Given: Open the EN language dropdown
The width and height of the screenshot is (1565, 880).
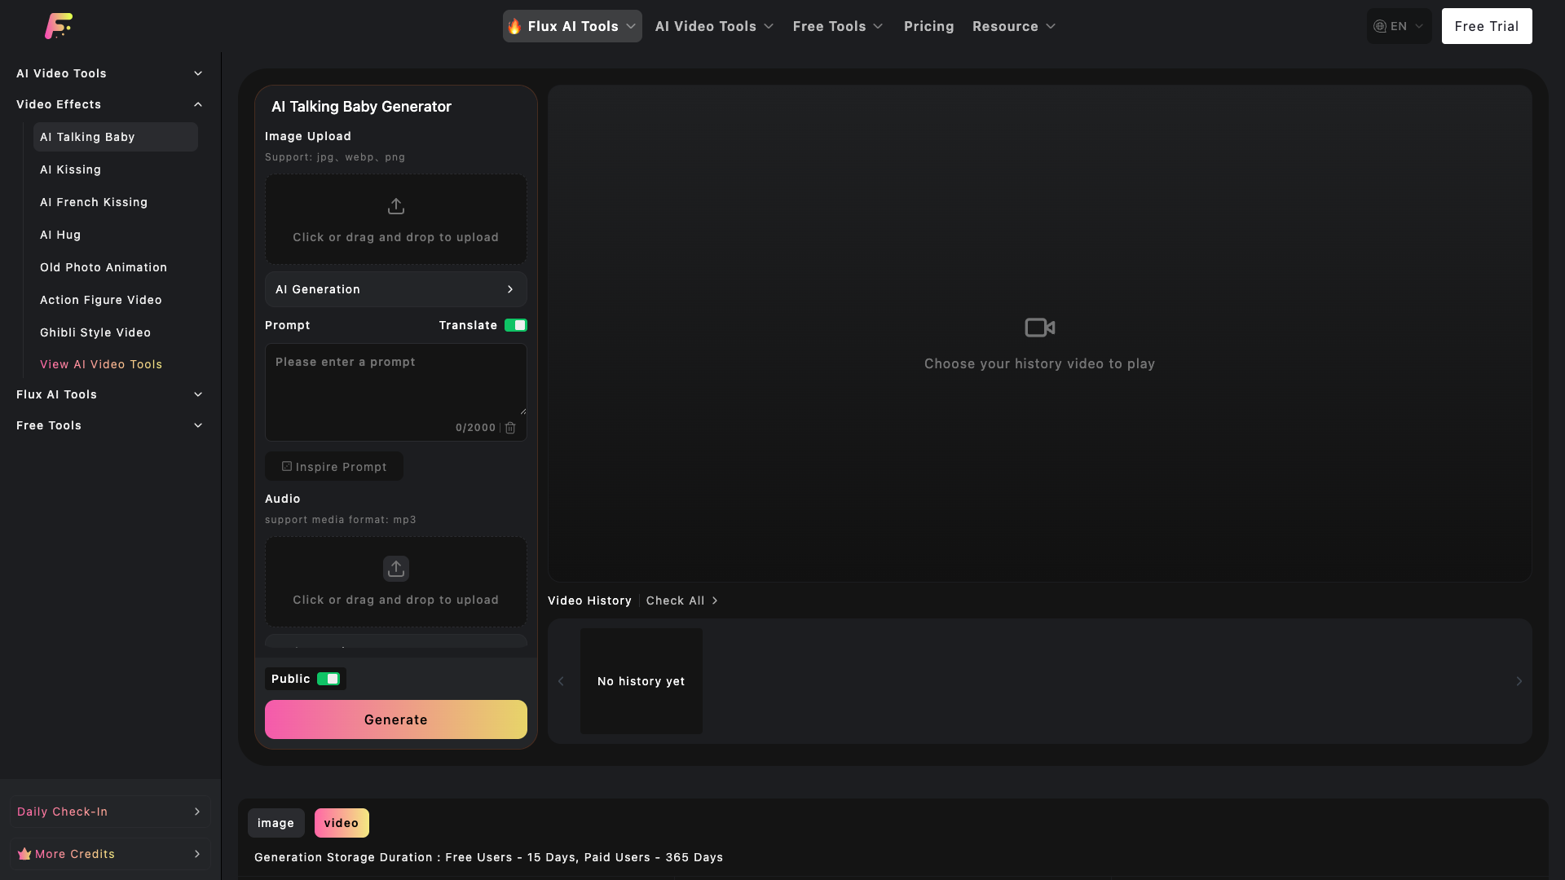Looking at the screenshot, I should click(1399, 26).
